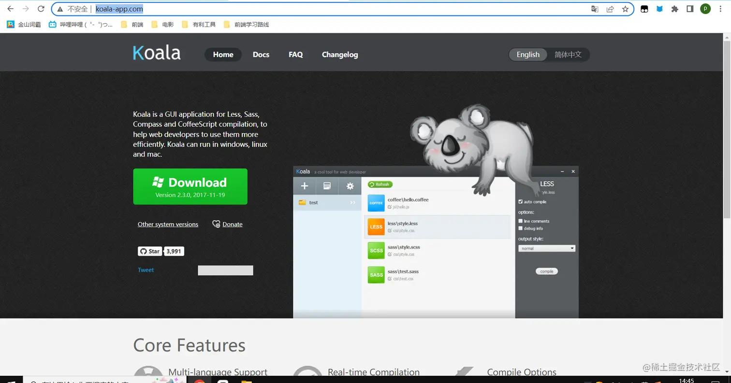Click the plus icon in Koala preview

[x=305, y=186]
